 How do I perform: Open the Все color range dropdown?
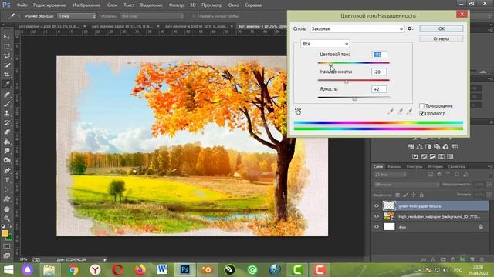pos(325,44)
